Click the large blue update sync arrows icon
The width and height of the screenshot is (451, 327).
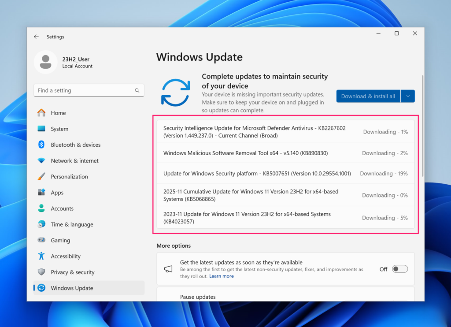click(x=175, y=93)
